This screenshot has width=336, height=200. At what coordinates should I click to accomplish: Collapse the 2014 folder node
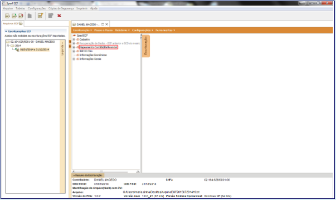[8, 46]
